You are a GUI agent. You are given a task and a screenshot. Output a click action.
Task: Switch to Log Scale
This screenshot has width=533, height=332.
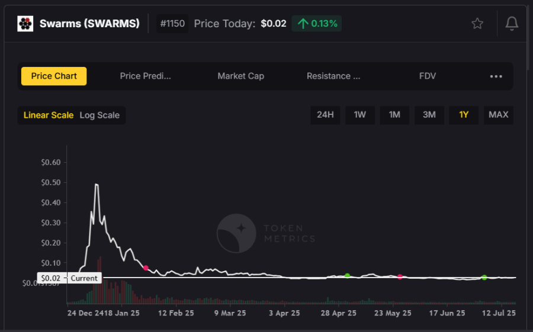point(99,115)
